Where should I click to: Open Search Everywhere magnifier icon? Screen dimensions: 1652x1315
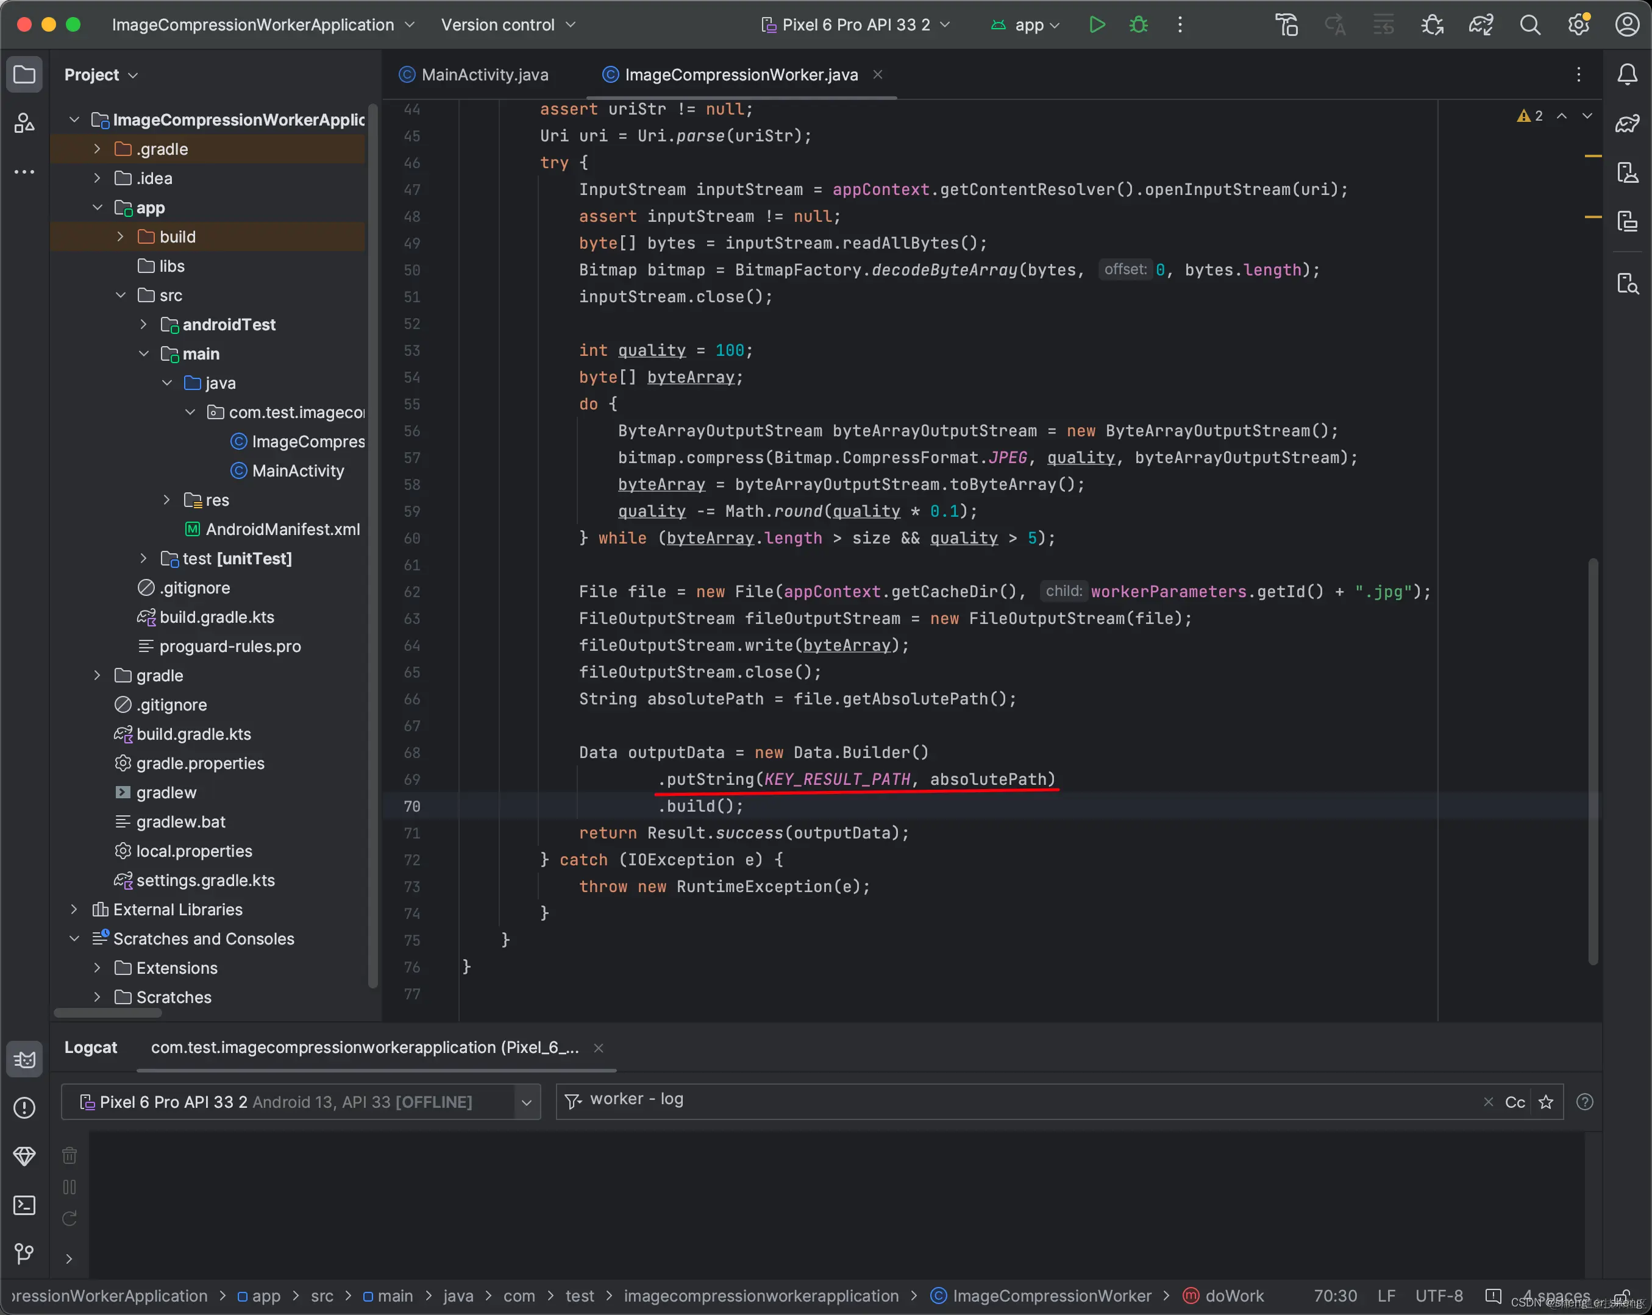[1529, 24]
